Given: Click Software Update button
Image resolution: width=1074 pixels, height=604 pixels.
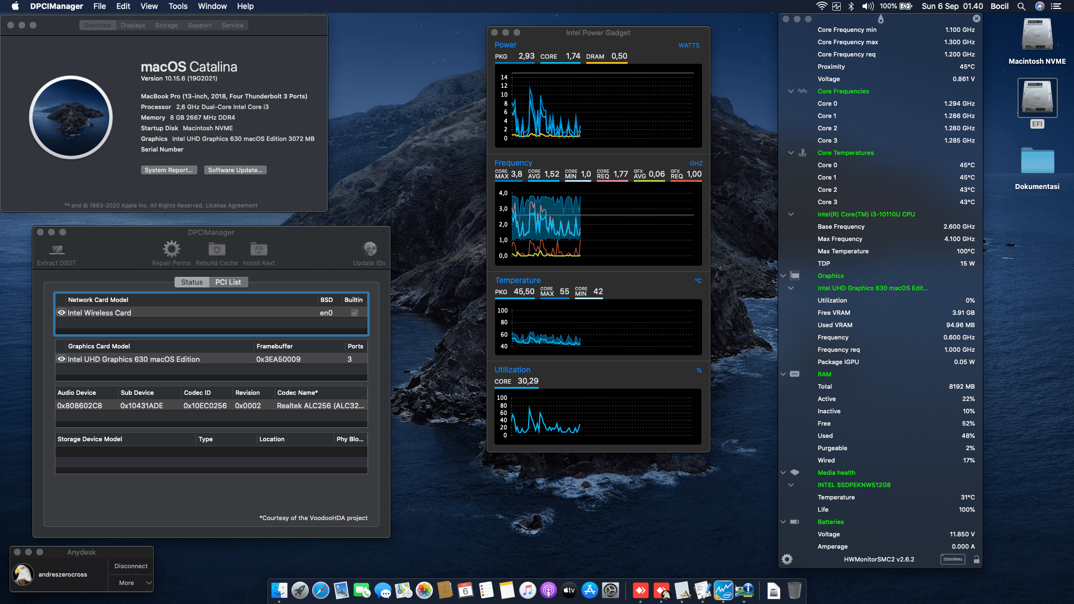Looking at the screenshot, I should click(x=235, y=170).
